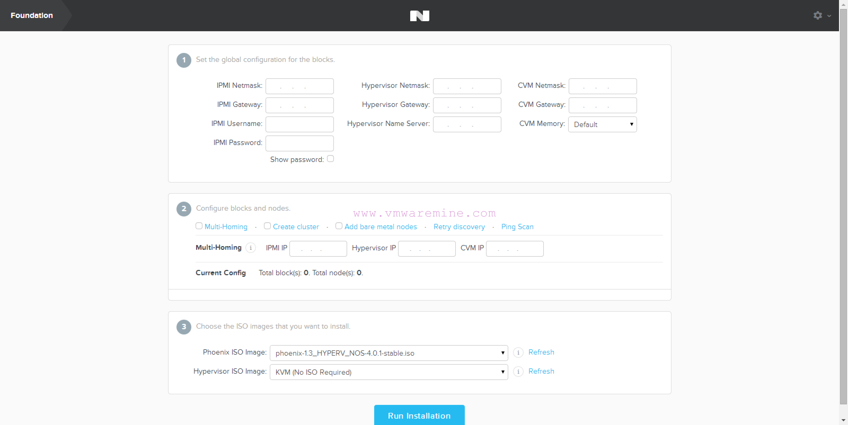Viewport: 848px width, 425px height.
Task: Click the scrollbar up arrow
Action: click(843, 4)
